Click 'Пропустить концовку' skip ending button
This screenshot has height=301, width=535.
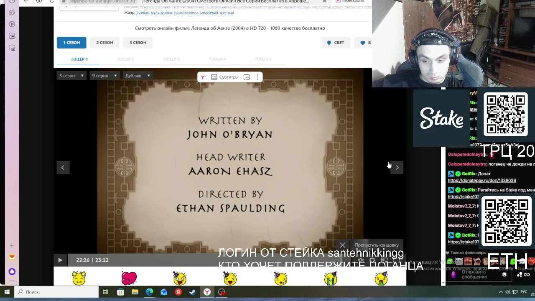(377, 245)
